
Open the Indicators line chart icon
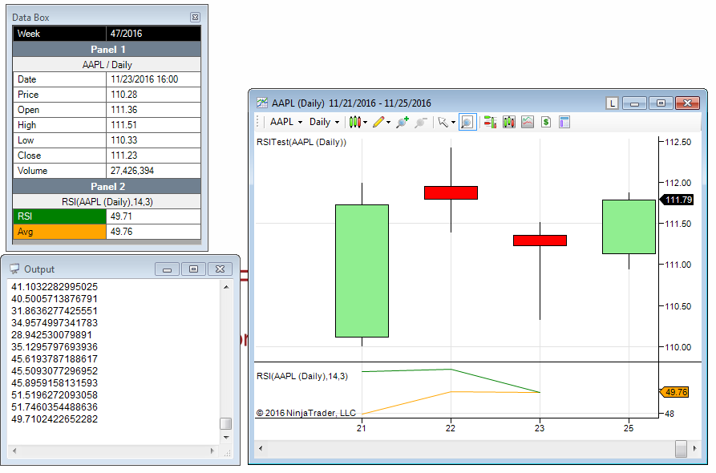coord(528,122)
